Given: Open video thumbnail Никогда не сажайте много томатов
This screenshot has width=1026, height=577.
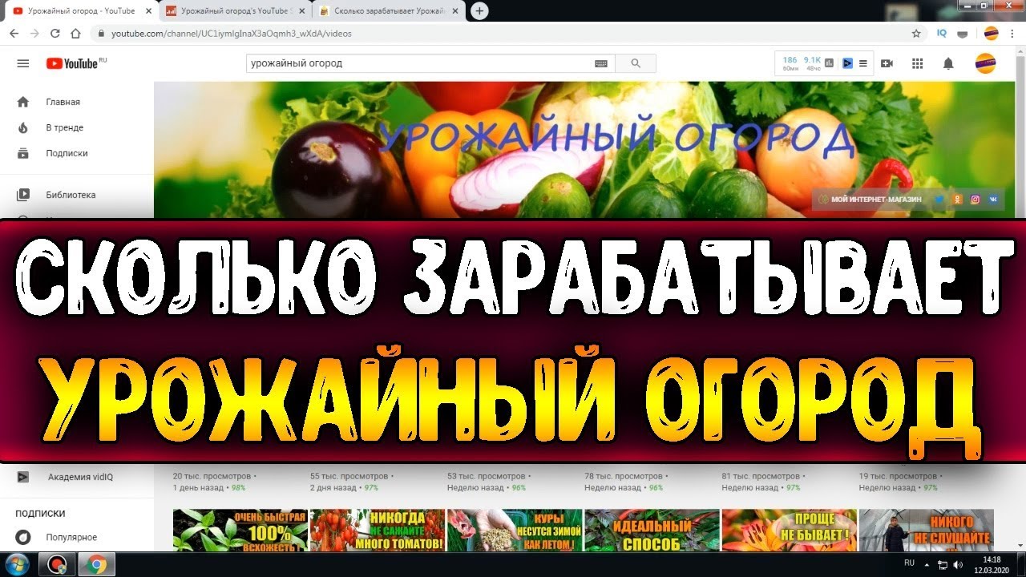Looking at the screenshot, I should (x=377, y=531).
